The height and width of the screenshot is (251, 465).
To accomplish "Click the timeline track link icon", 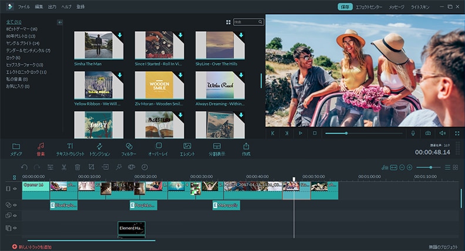I will 14,178.
